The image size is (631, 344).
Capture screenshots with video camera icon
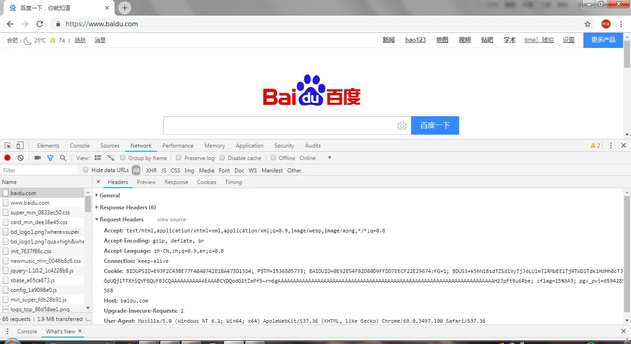[38, 158]
